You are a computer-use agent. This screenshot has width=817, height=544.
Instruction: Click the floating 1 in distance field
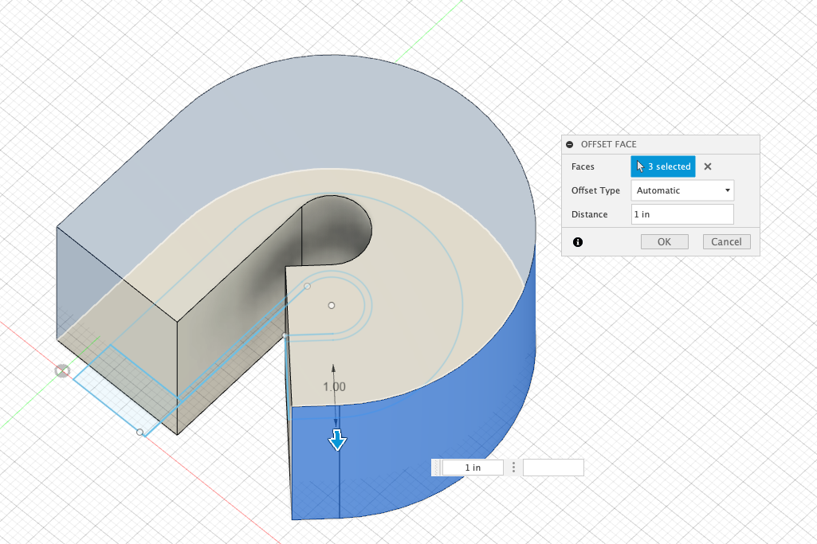pyautogui.click(x=473, y=468)
